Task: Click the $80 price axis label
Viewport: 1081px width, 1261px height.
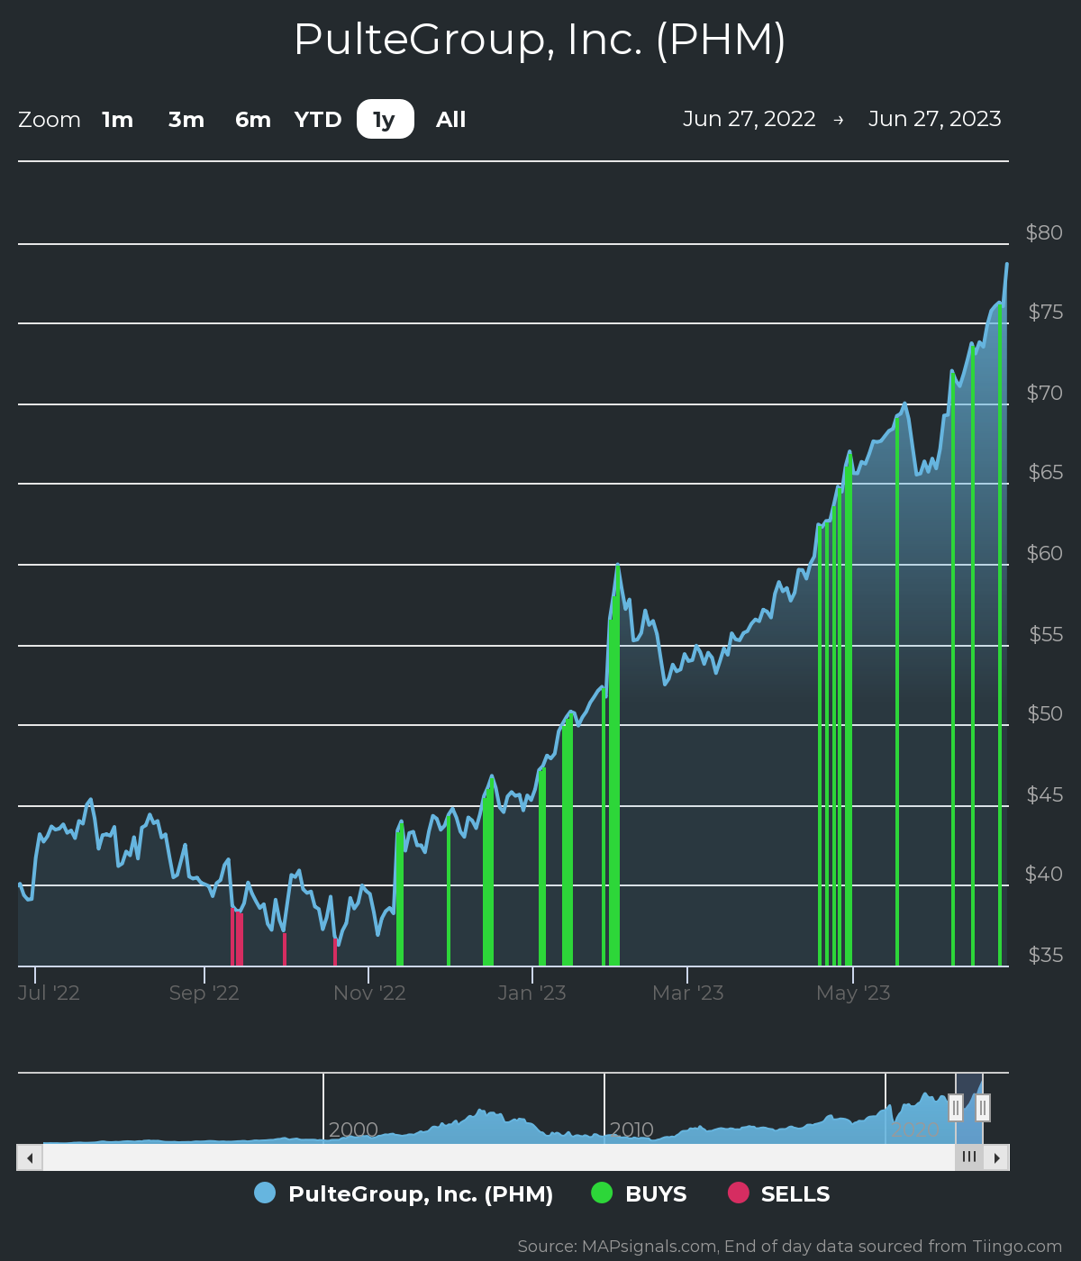Action: (x=1044, y=232)
